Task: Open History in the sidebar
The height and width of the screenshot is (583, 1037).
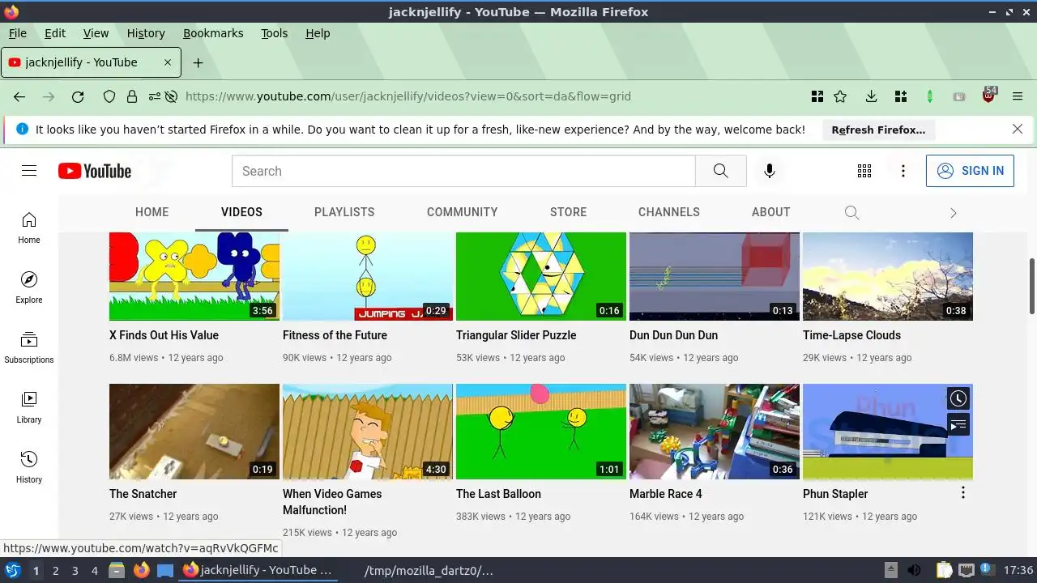Action: (x=29, y=467)
